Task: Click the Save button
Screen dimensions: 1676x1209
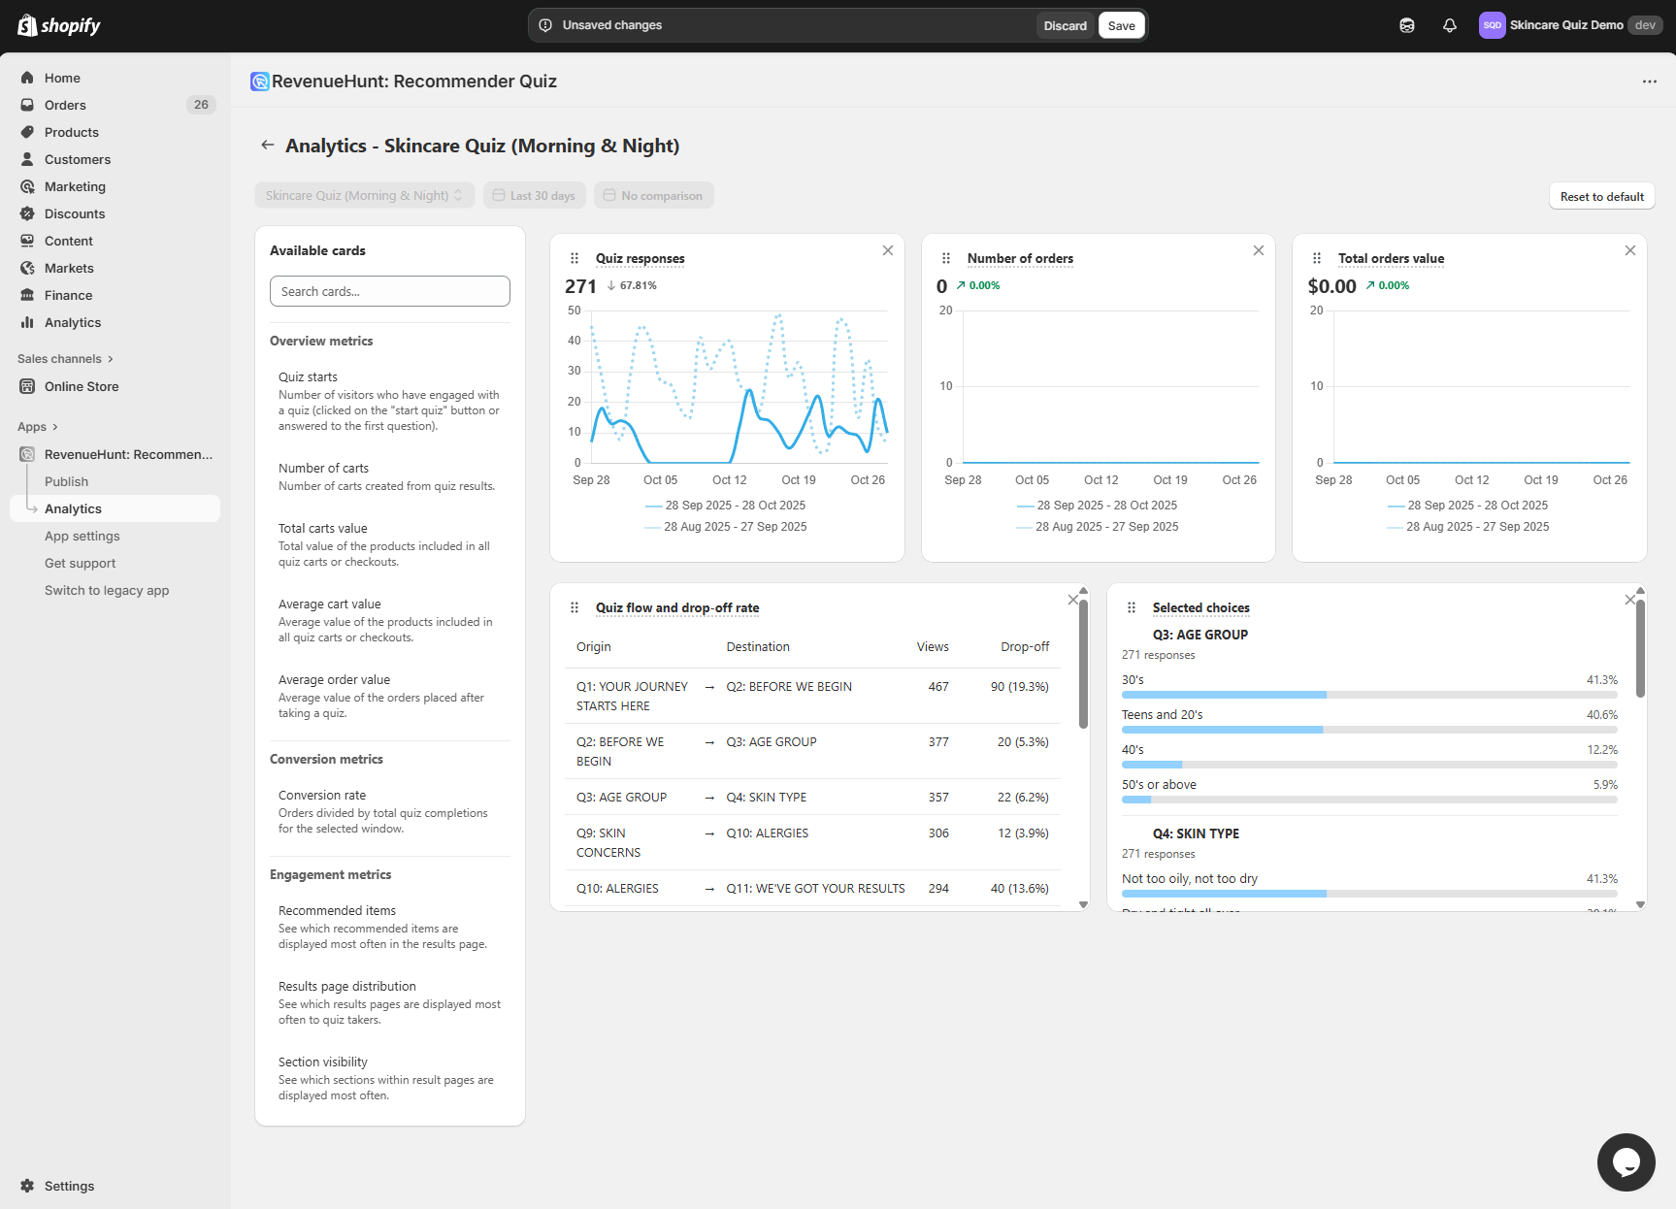Action: [x=1121, y=25]
